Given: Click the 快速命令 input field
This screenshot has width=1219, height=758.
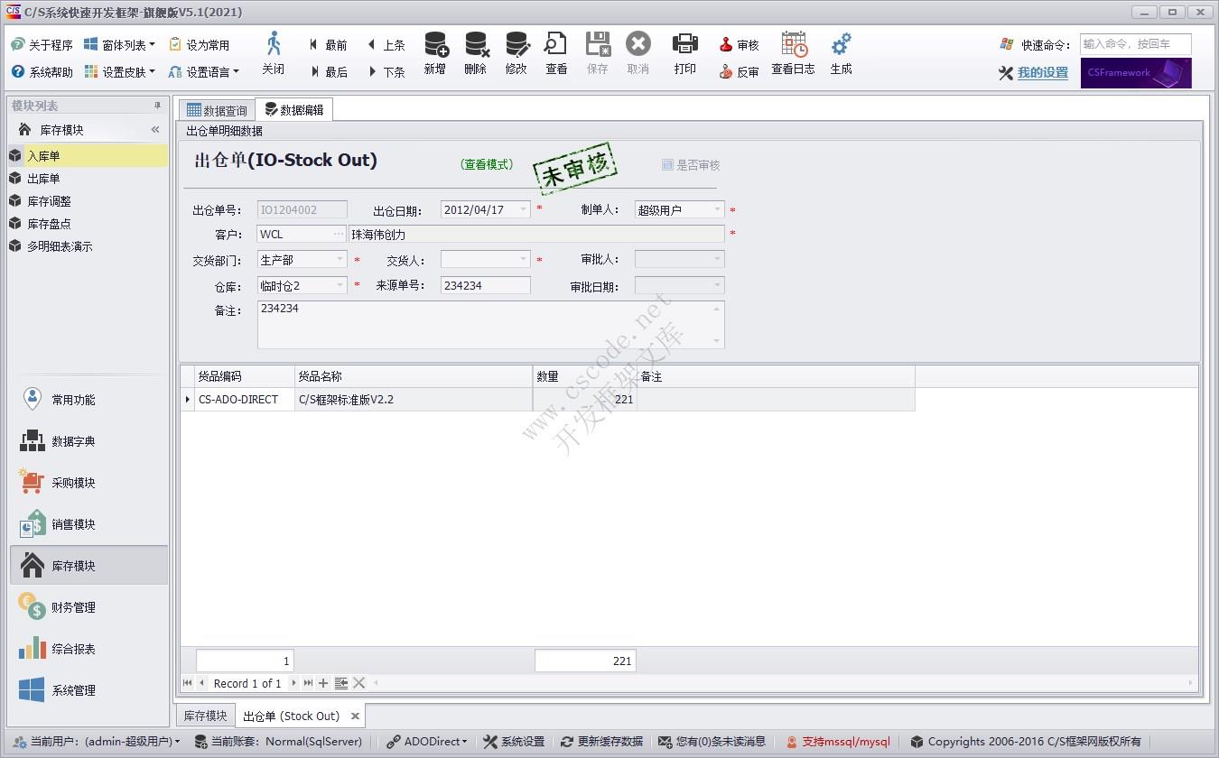Looking at the screenshot, I should tap(1135, 44).
